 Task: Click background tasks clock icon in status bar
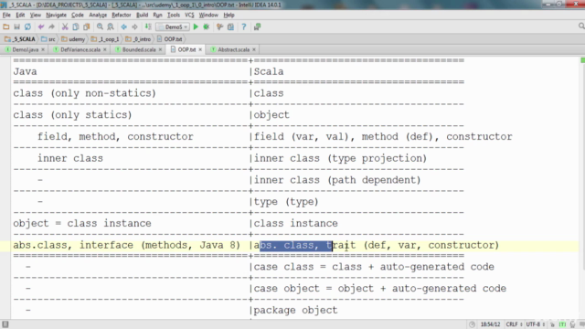pyautogui.click(x=472, y=324)
